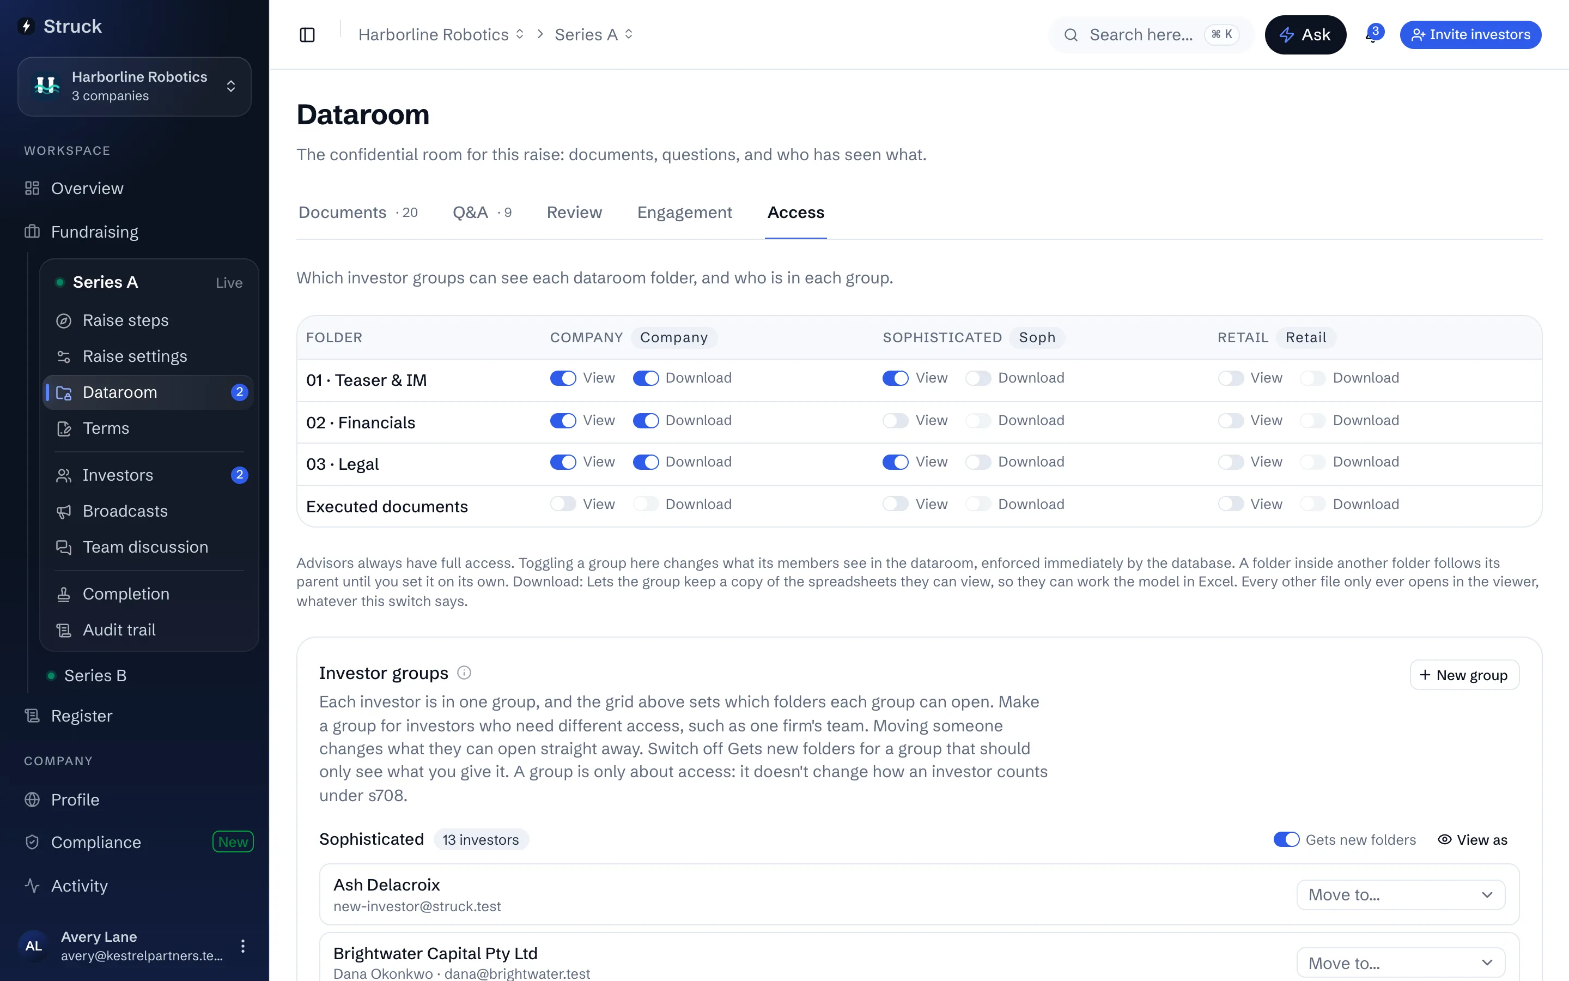Switch off Gets new folders toggle
Image resolution: width=1569 pixels, height=981 pixels.
click(1286, 839)
